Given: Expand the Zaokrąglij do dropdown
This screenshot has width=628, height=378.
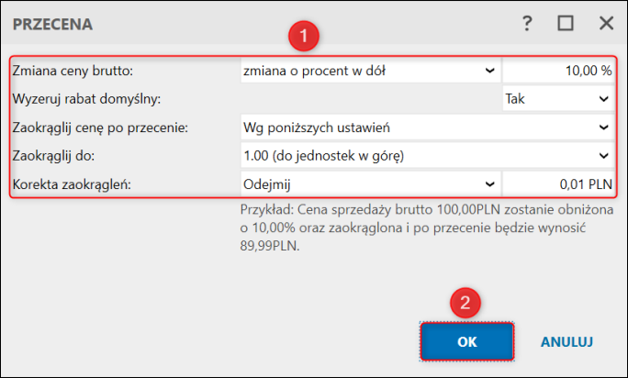Looking at the screenshot, I should 426,156.
